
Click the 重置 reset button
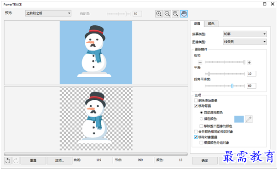tap(33, 160)
